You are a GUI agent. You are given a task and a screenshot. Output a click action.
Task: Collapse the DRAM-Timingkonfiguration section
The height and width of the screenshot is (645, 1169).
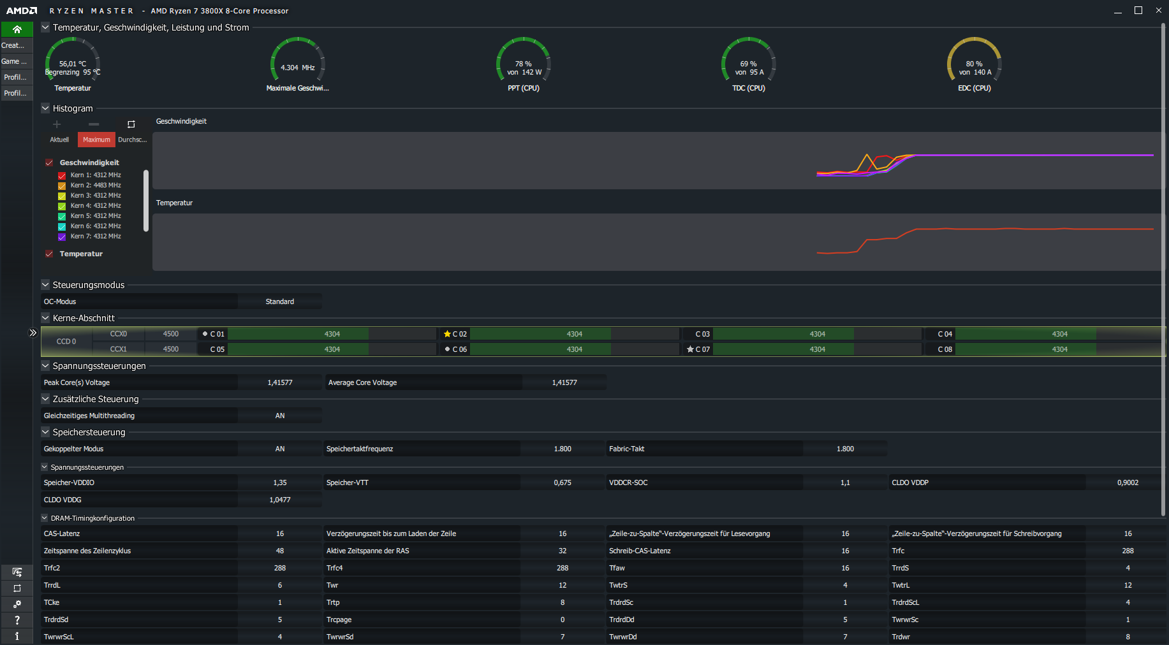(x=45, y=518)
